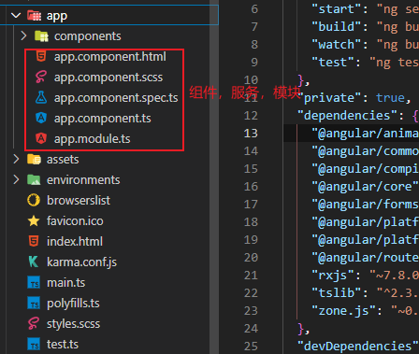
Task: Click the HTML5 icon of app.component.html
Action: coord(41,57)
